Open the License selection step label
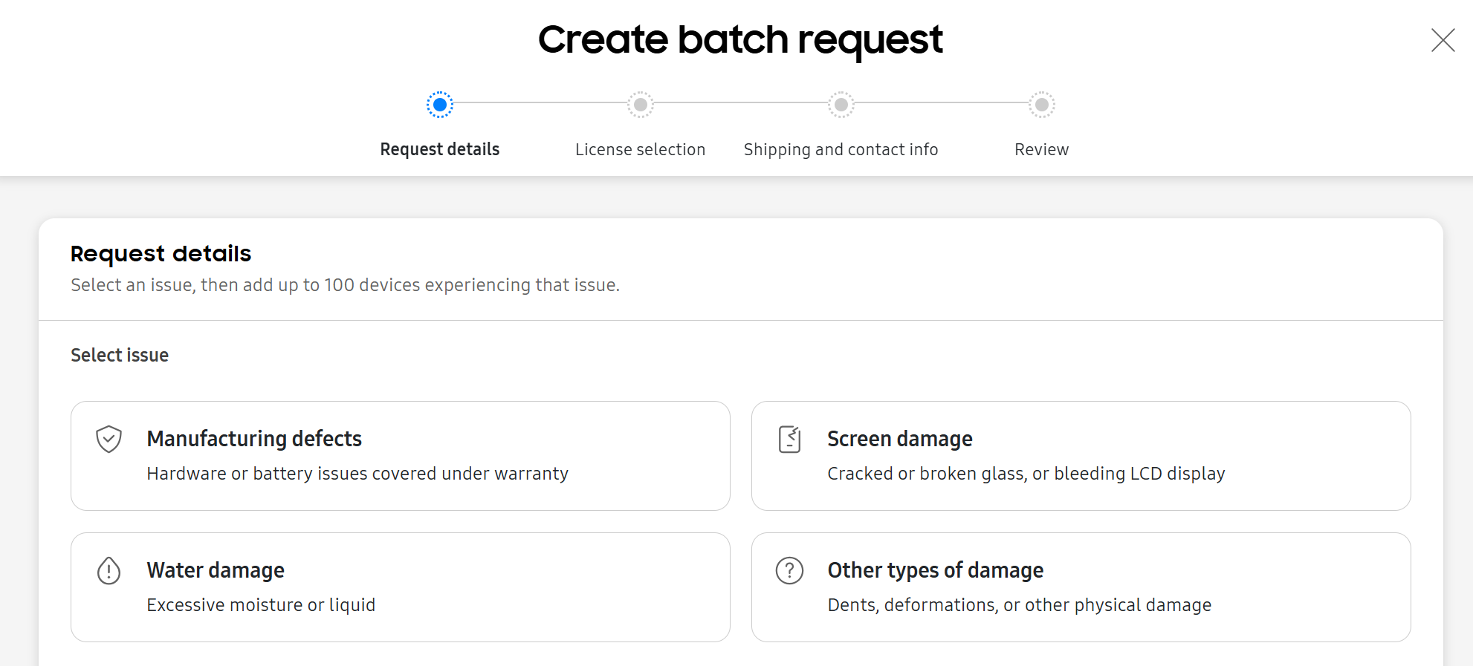 point(641,149)
